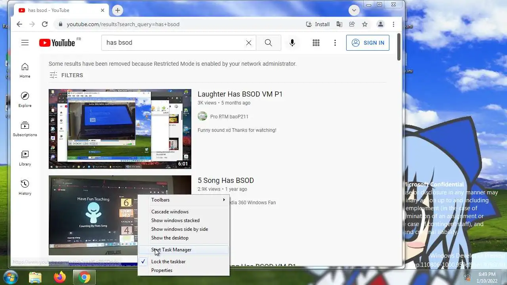Go back with Chrome's back arrow
The width and height of the screenshot is (507, 285).
[19, 24]
